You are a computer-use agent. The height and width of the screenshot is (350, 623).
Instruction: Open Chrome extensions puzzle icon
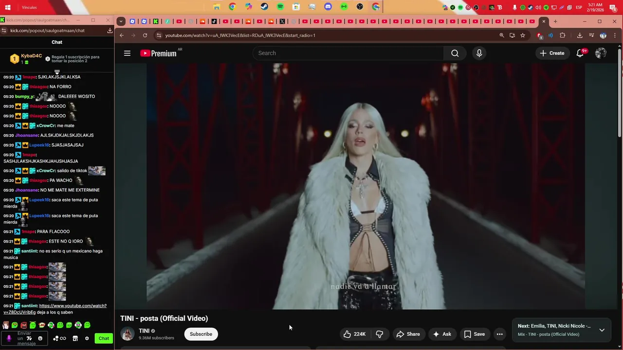(x=563, y=35)
